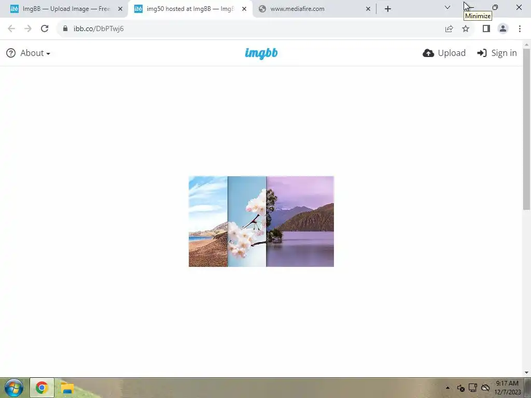Viewport: 531px width, 398px height.
Task: Close the www.mediafire.com tab
Action: click(x=368, y=9)
